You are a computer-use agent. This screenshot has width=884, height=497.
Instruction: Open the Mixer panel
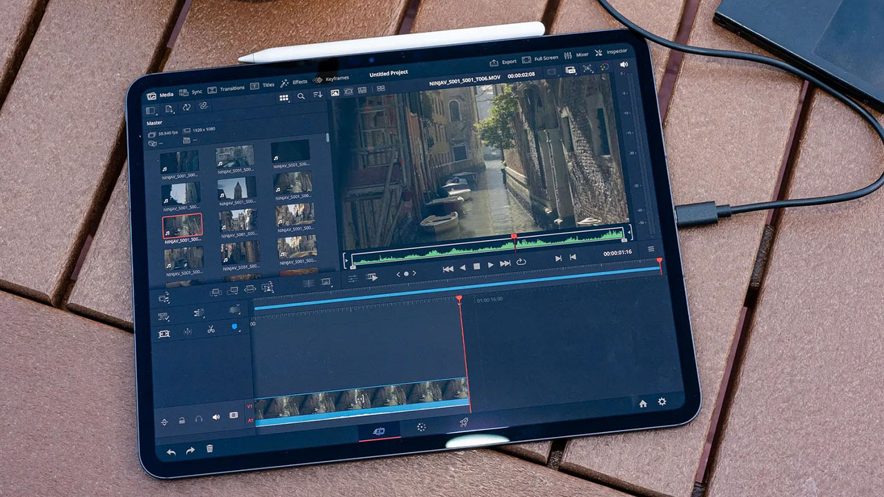(576, 55)
